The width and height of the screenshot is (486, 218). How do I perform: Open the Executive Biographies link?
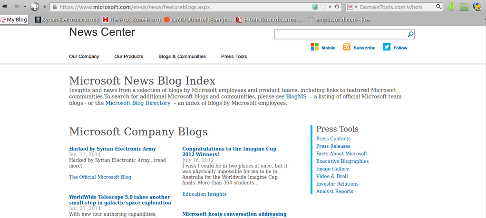click(342, 161)
